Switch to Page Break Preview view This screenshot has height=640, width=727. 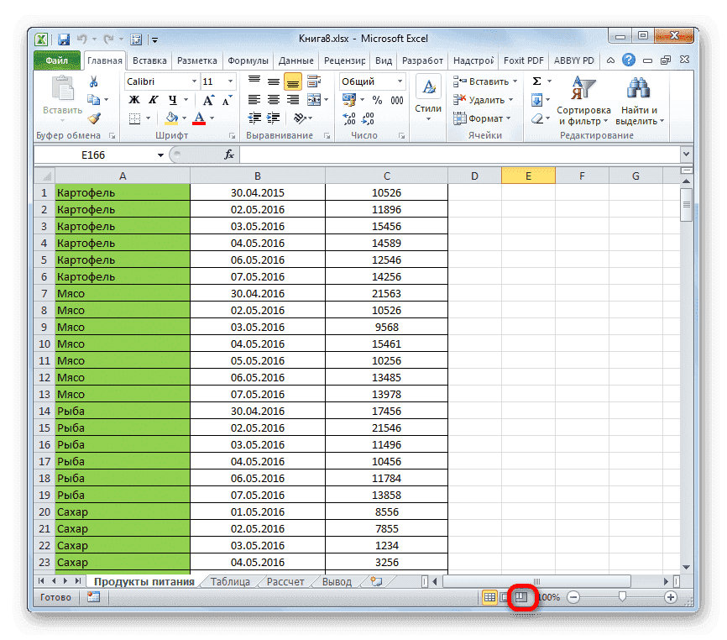click(x=521, y=597)
